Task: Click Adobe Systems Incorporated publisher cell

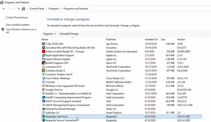Action: 121,51
